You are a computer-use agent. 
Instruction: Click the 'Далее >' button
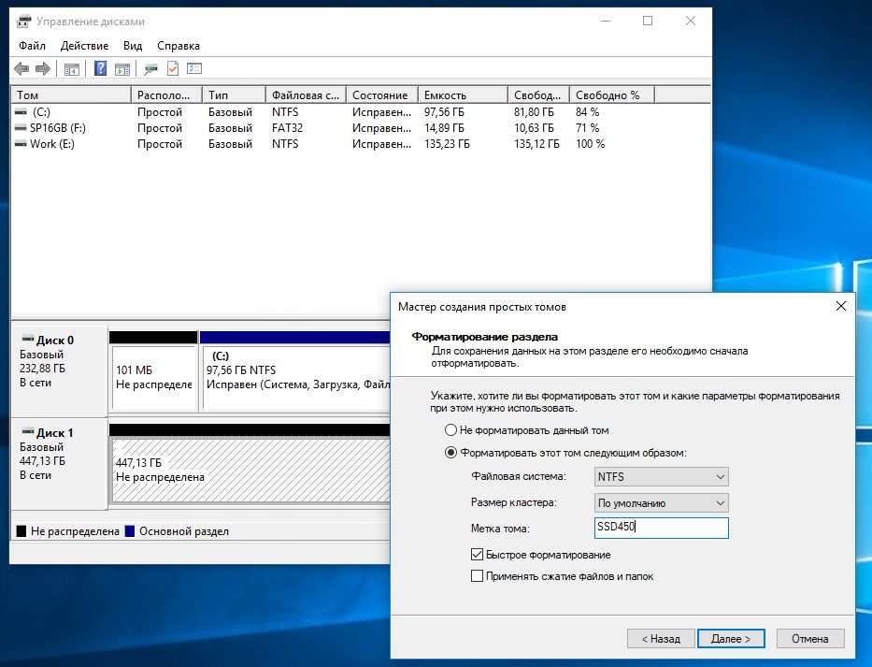click(731, 639)
